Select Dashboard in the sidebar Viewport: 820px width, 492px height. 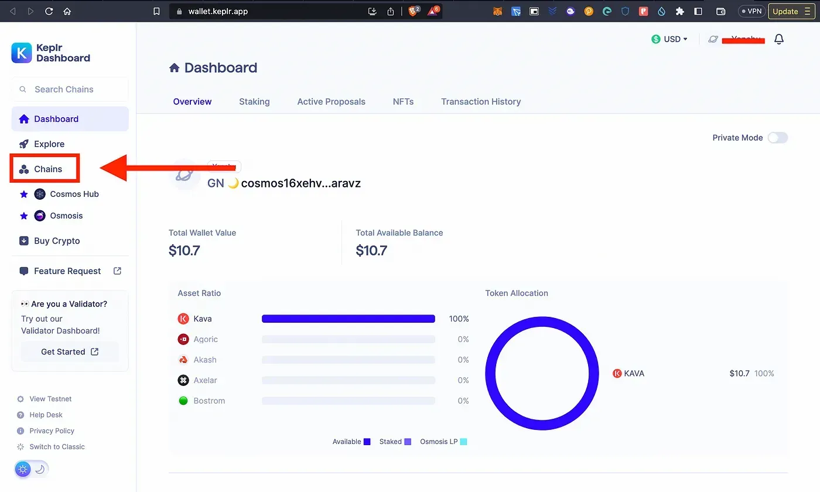click(70, 119)
